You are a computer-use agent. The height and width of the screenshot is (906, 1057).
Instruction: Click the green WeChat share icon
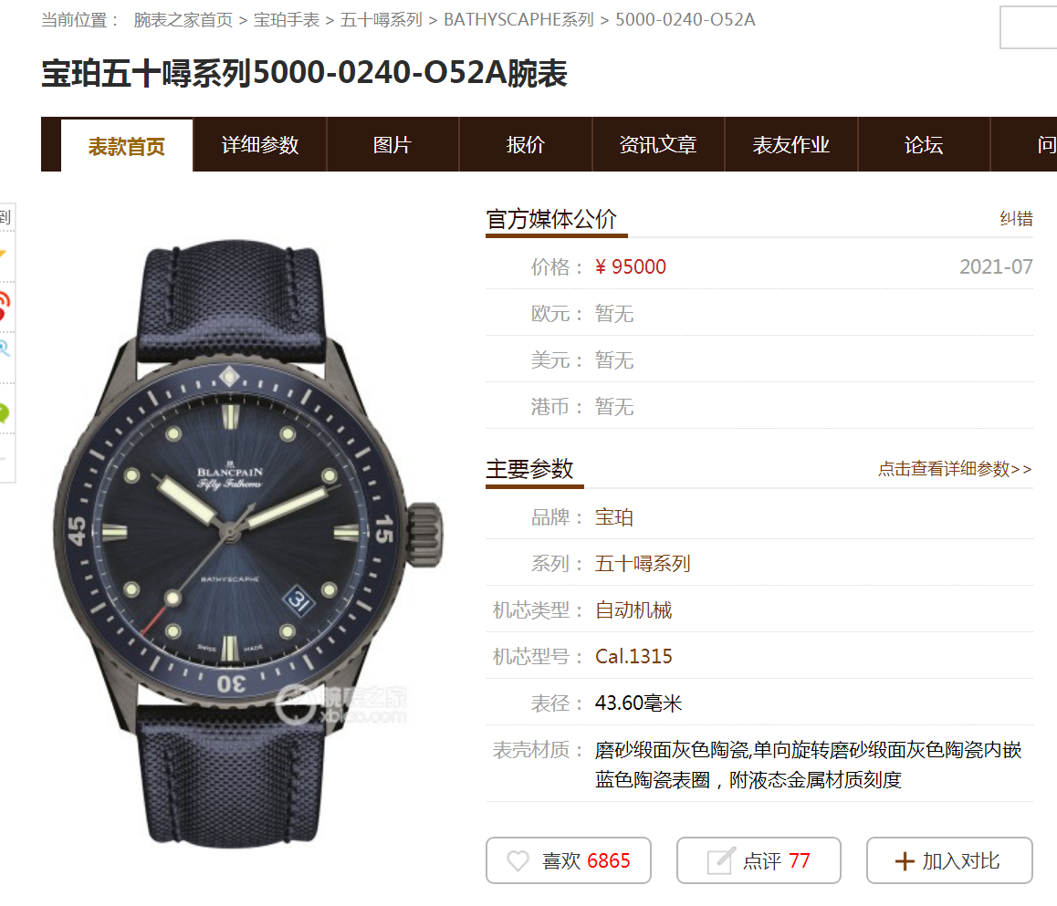(x=4, y=412)
